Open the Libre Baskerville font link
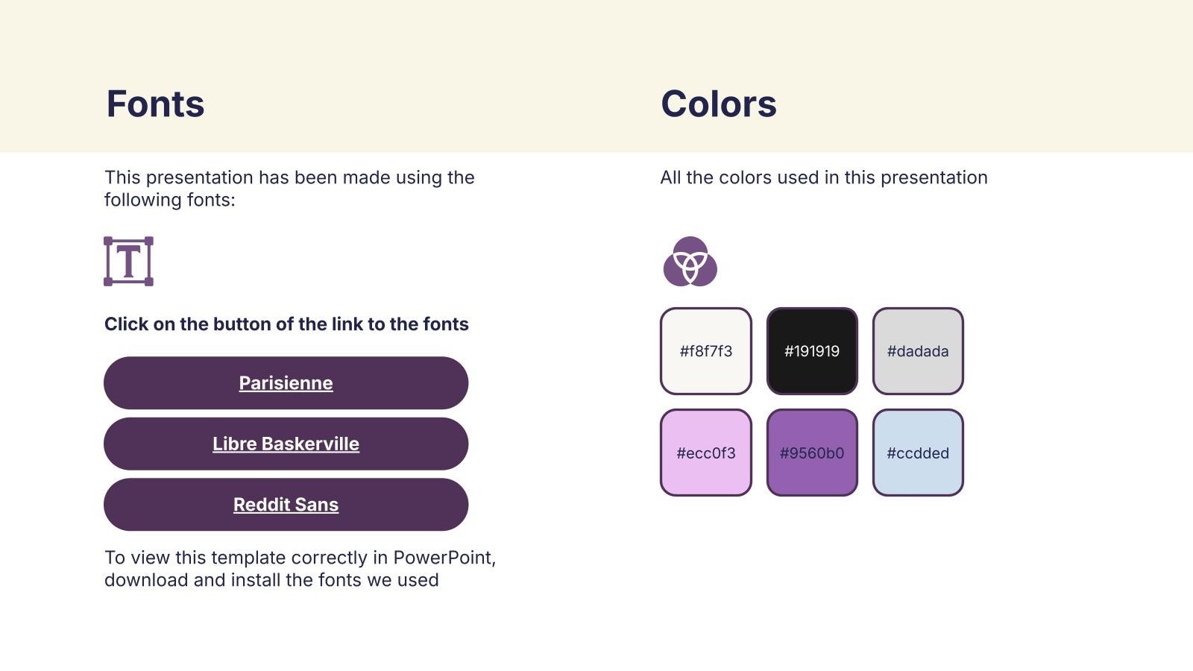This screenshot has height=671, width=1193. point(286,444)
